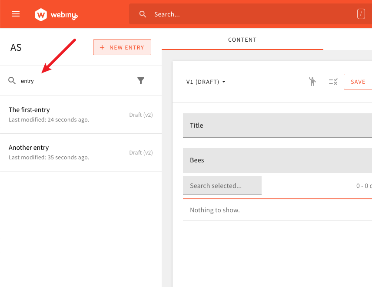Open the AS app section header
372x287 pixels.
(x=16, y=47)
